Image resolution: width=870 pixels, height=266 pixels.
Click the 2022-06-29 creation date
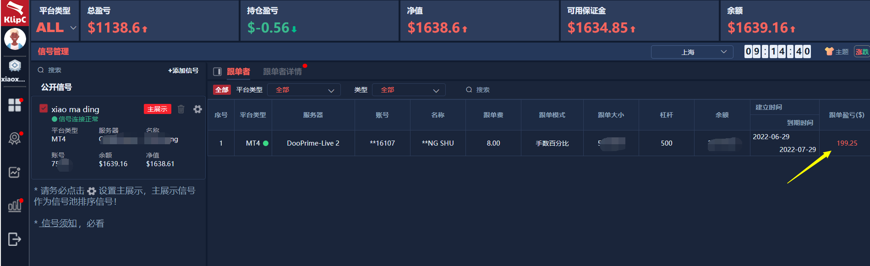coord(771,137)
